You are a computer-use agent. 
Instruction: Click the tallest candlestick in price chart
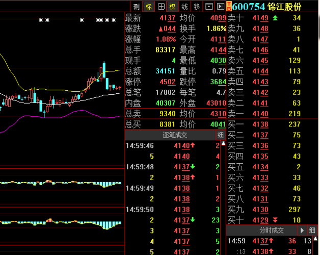[x=104, y=70]
